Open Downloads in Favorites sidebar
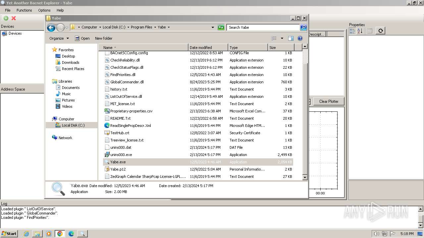The height and width of the screenshot is (238, 424). click(71, 62)
